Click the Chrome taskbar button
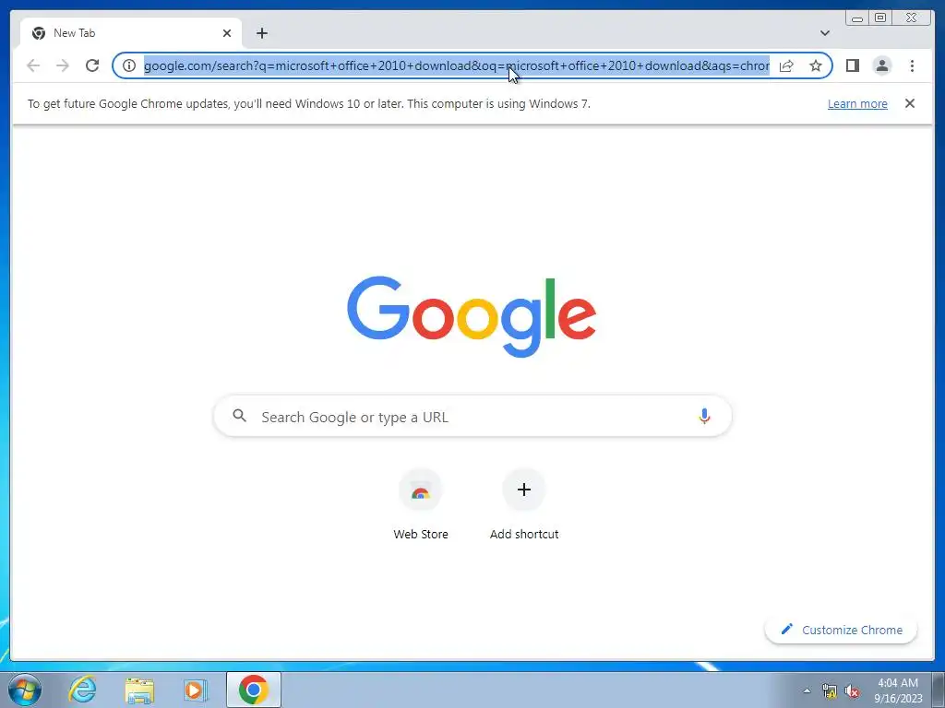 point(254,690)
